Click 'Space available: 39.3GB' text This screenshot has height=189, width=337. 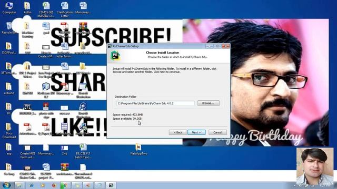127,119
